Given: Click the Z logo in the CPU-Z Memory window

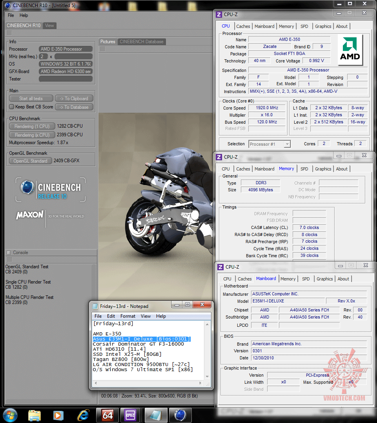Looking at the screenshot, I should coord(219,157).
